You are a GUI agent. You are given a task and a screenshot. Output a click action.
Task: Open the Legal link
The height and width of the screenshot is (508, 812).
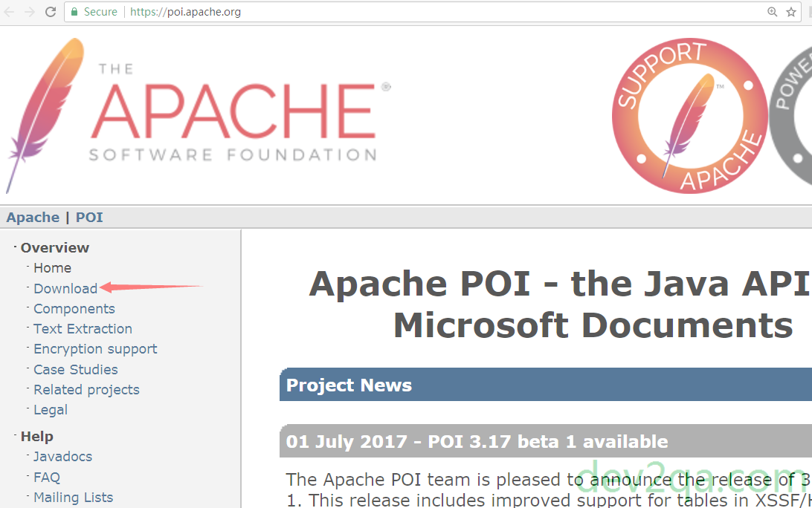pyautogui.click(x=51, y=410)
